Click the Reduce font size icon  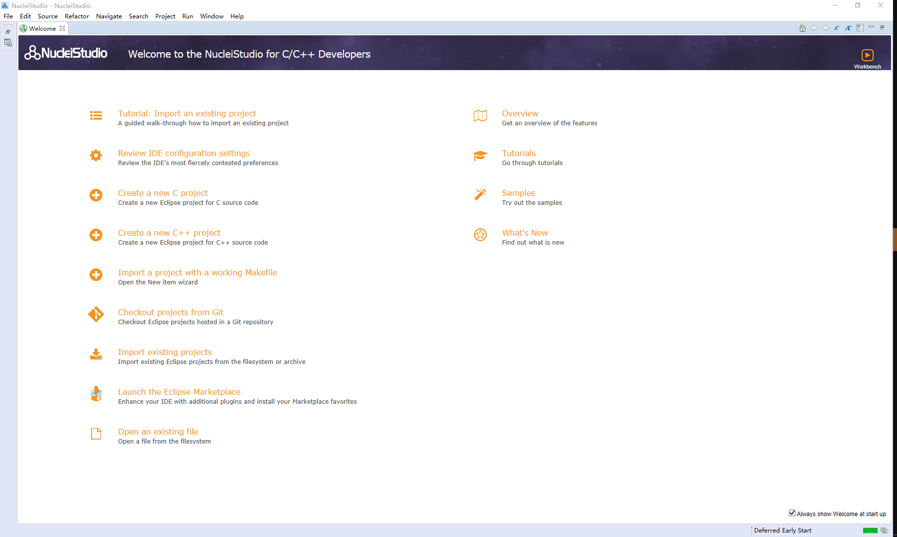pos(836,28)
